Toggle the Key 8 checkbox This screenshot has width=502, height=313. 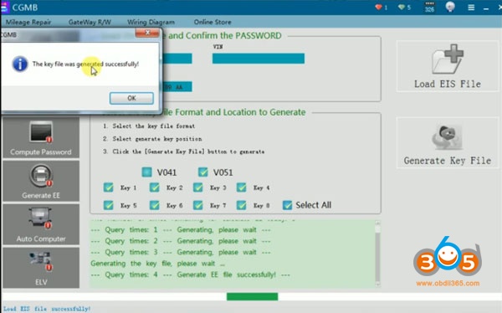point(241,205)
